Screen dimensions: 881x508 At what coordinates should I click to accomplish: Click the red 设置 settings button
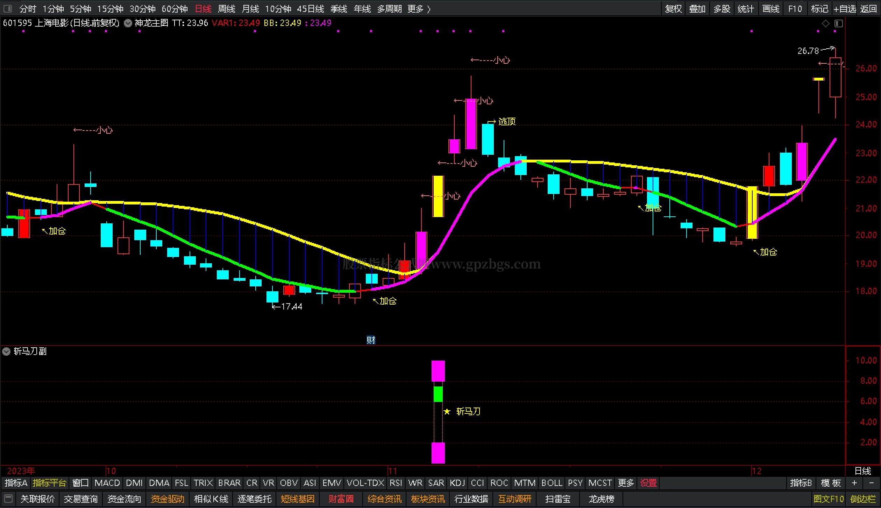pos(648,483)
